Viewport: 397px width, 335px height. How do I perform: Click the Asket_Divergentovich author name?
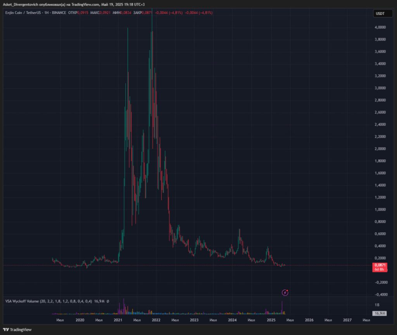coord(19,4)
